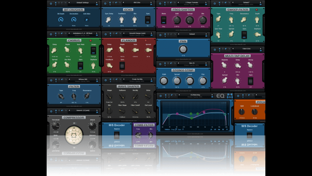Click the bluecataudio.com link under Sweep Filter
The image size is (312, 176).
[x=238, y=45]
